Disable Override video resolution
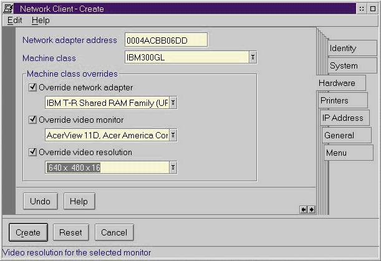This screenshot has width=381, height=261. click(x=32, y=152)
